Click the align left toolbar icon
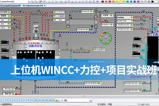159x106 pixels. 62,2
